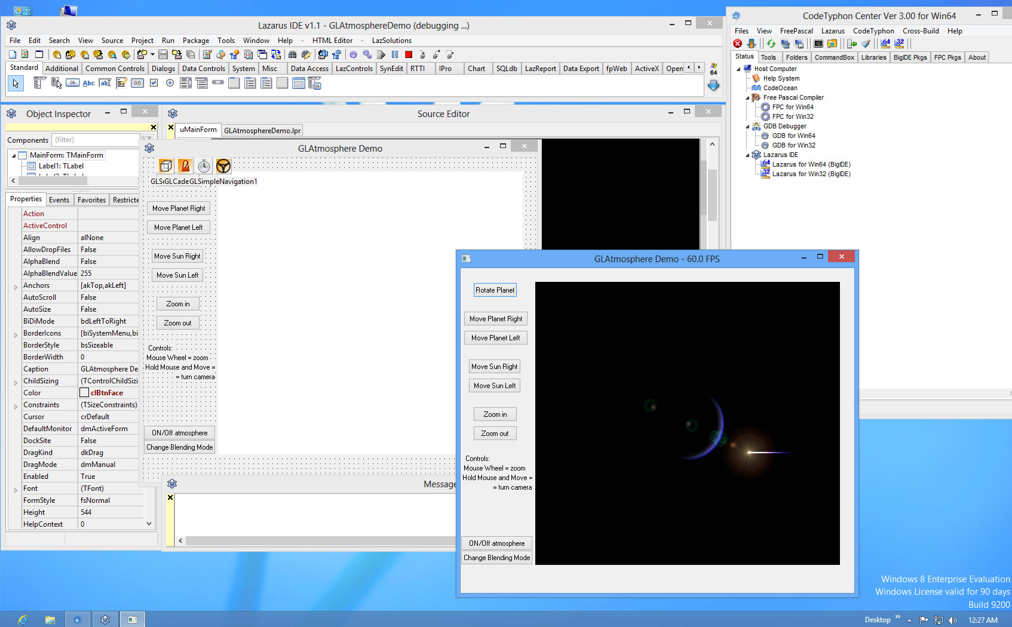
Task: Switch to the Events tab in Object Inspector
Action: click(x=59, y=200)
